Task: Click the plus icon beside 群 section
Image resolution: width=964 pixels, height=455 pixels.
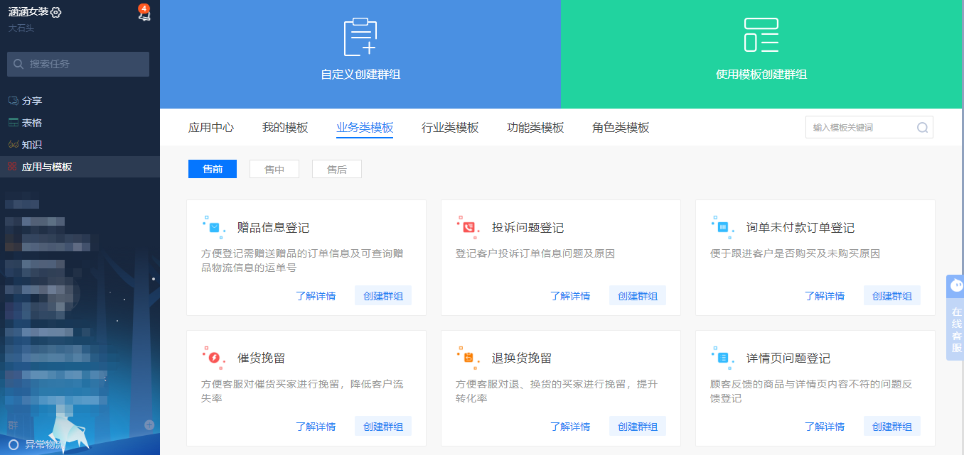Action: pos(149,425)
